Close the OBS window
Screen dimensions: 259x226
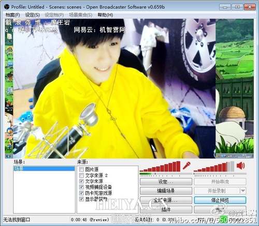point(250,7)
